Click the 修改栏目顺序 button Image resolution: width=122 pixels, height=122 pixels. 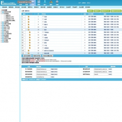pyautogui.click(x=27, y=56)
